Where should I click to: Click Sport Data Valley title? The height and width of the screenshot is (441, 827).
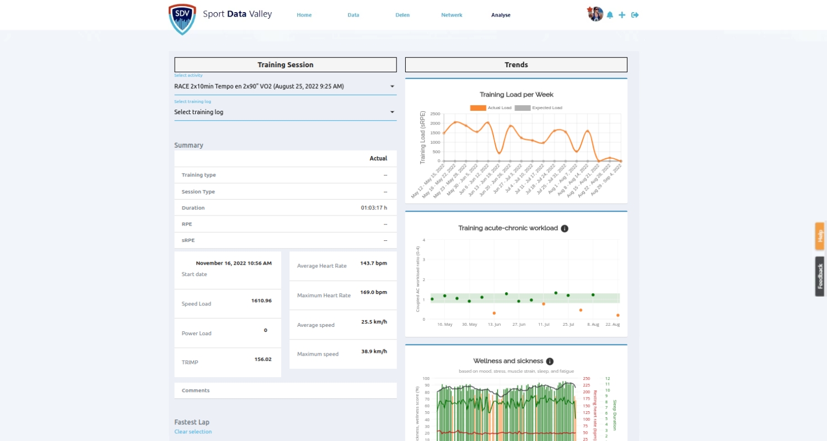(237, 14)
